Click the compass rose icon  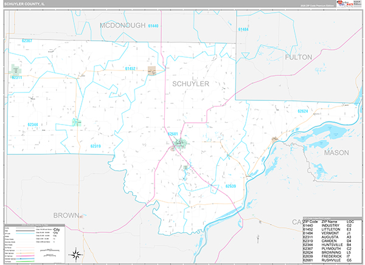tap(76, 254)
